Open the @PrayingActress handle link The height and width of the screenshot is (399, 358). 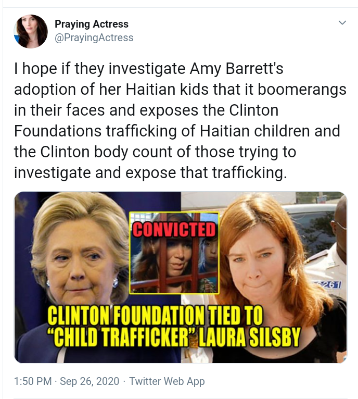[x=94, y=38]
